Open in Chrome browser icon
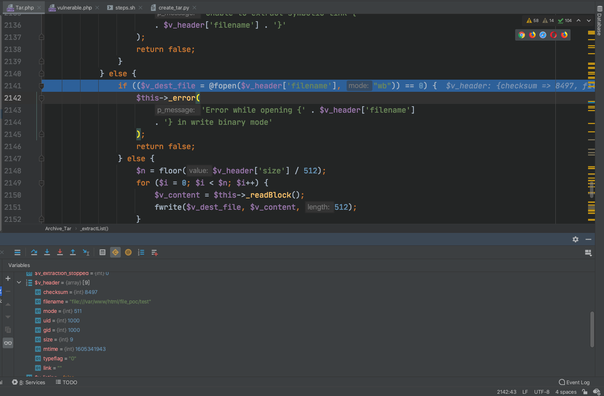This screenshot has height=396, width=604. (x=522, y=35)
